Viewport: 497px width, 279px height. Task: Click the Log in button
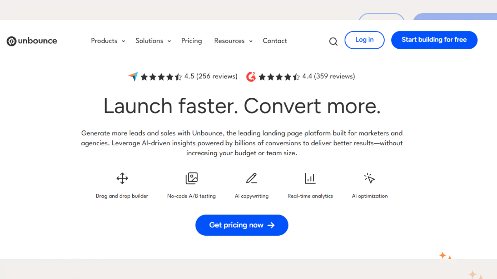pyautogui.click(x=364, y=40)
